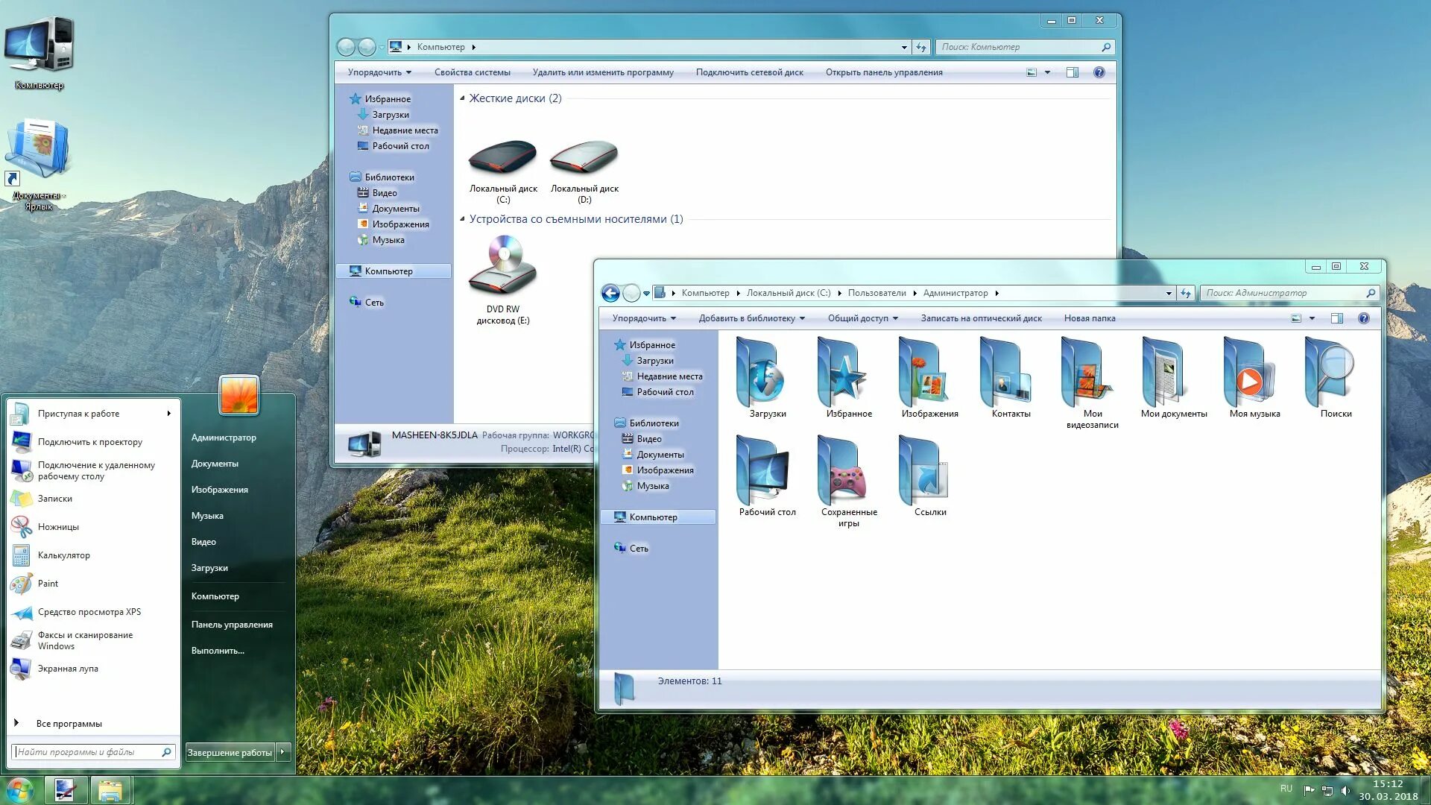Expand shutdown options arrow next to Завершение работы
Image resolution: width=1431 pixels, height=805 pixels.
[x=283, y=752]
